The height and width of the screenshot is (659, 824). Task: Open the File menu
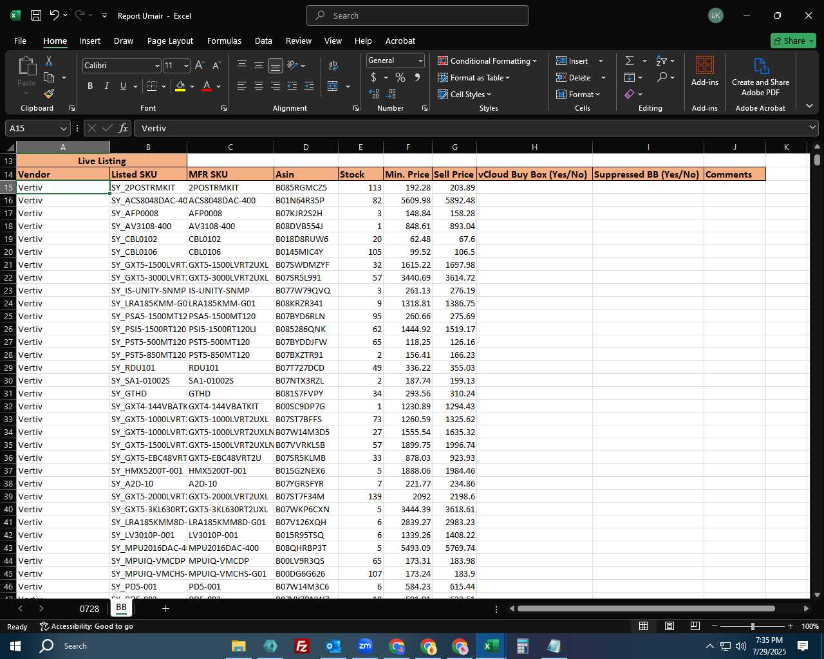coord(20,41)
